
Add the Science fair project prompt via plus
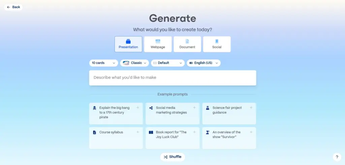pyautogui.click(x=251, y=108)
